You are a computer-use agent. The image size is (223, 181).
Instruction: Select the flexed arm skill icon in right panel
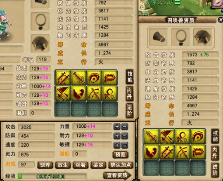click(x=151, y=152)
